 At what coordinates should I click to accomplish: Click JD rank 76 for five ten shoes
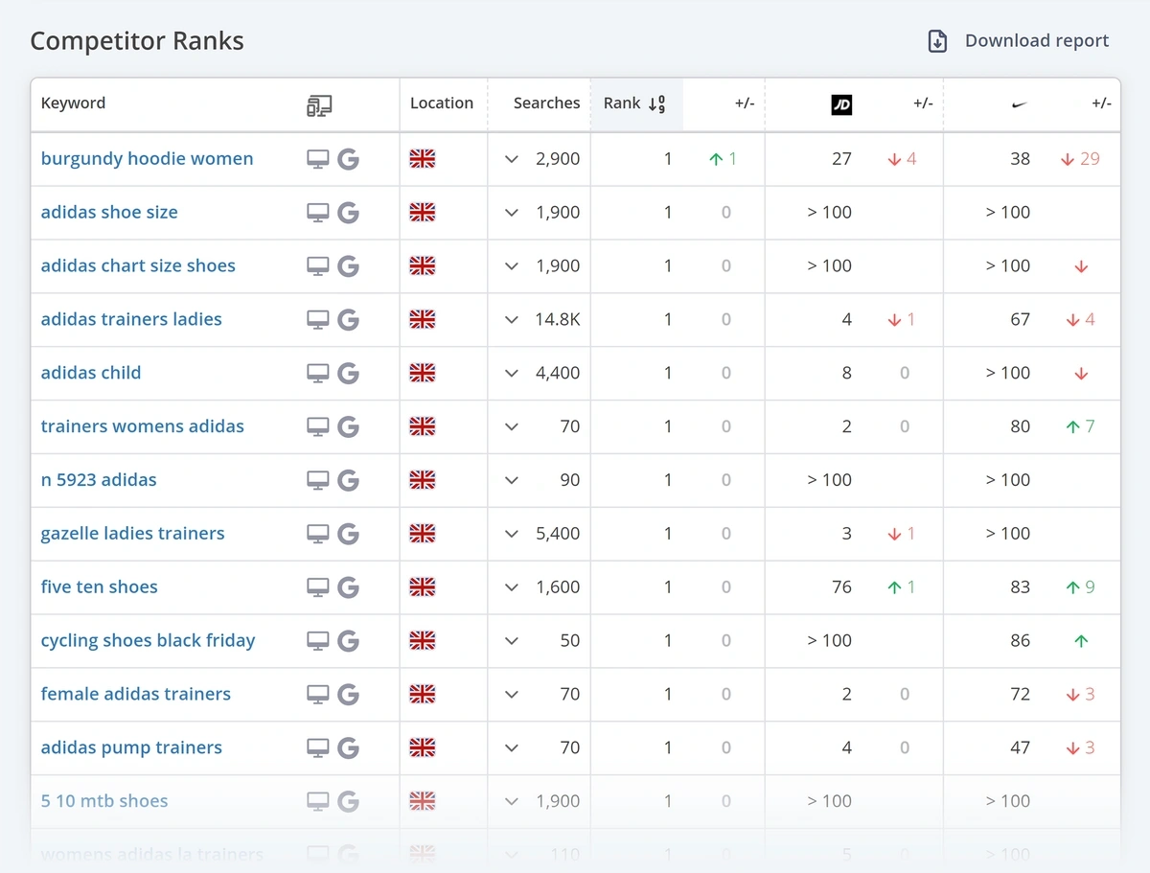(x=841, y=587)
